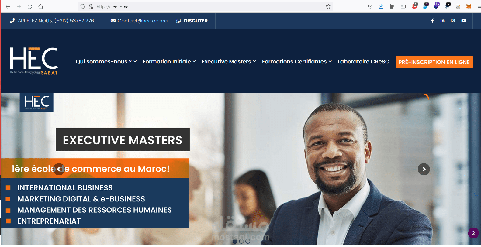The width and height of the screenshot is (481, 247).
Task: Select the third slider pagination dot
Action: click(x=248, y=241)
